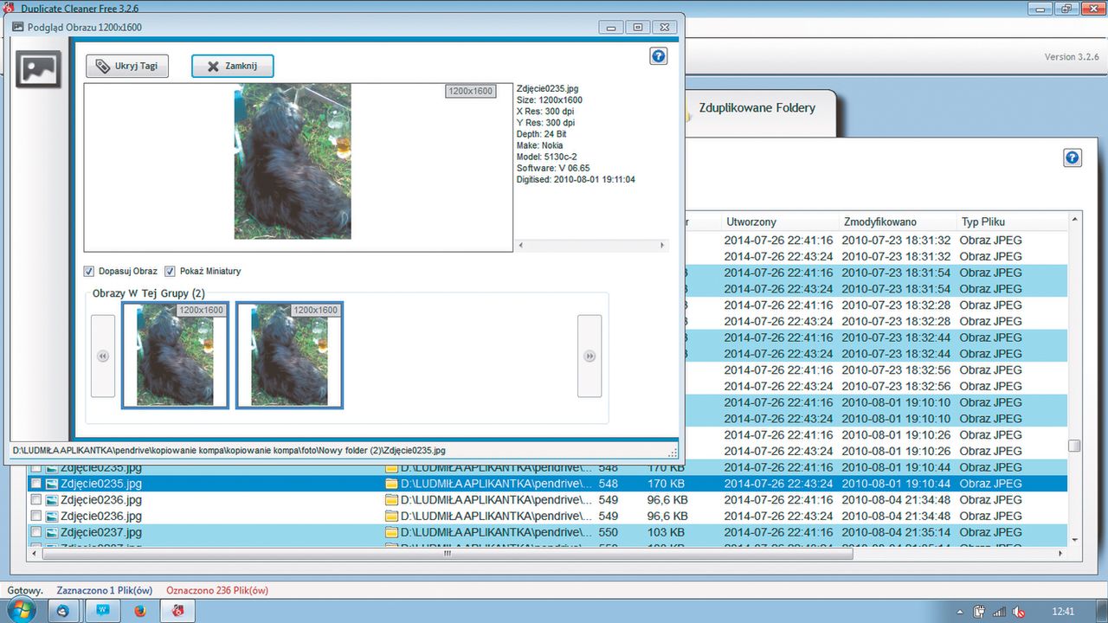Tick the Zdjęcie0237.jpg checkbox
Image resolution: width=1108 pixels, height=623 pixels.
[x=36, y=532]
